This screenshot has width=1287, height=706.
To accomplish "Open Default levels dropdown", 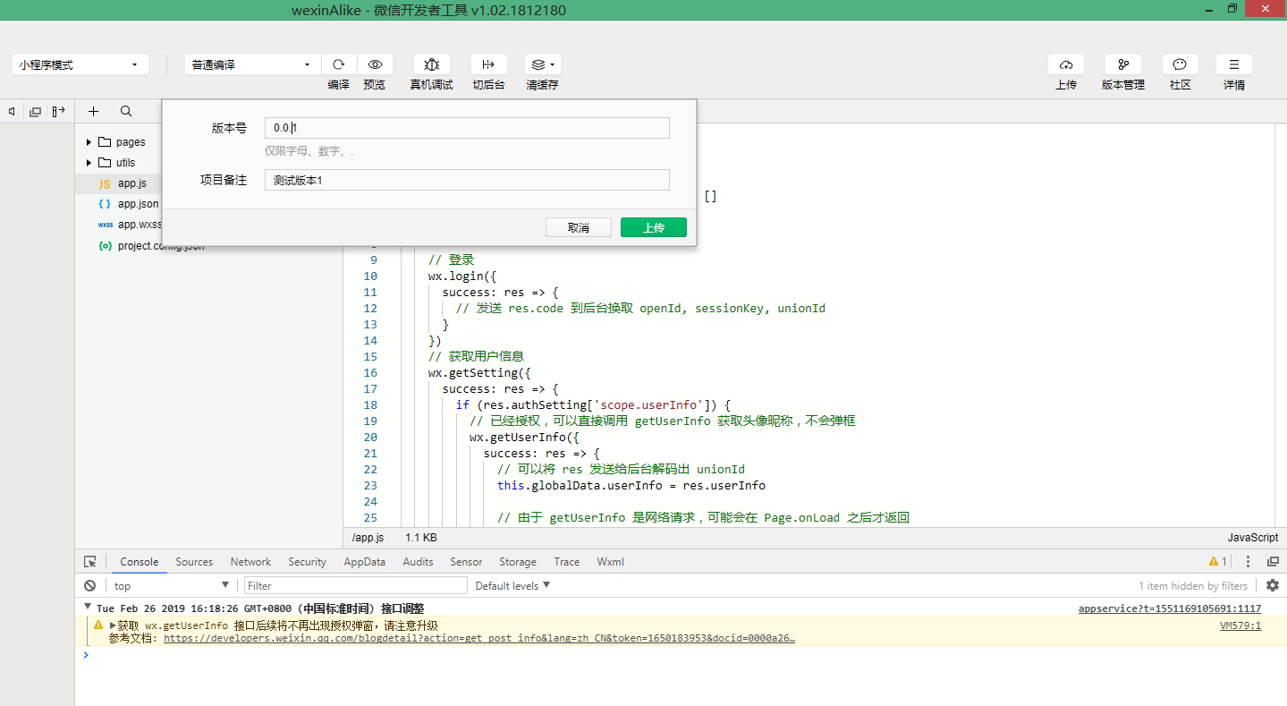I will coord(512,586).
